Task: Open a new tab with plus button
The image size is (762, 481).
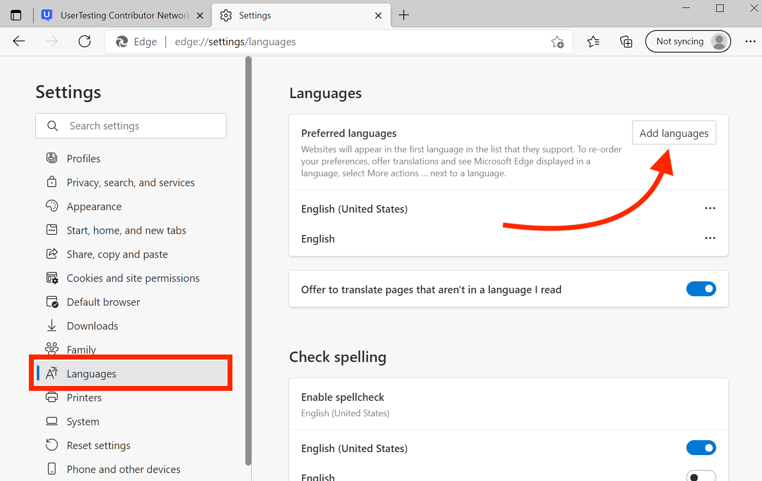Action: 404,15
